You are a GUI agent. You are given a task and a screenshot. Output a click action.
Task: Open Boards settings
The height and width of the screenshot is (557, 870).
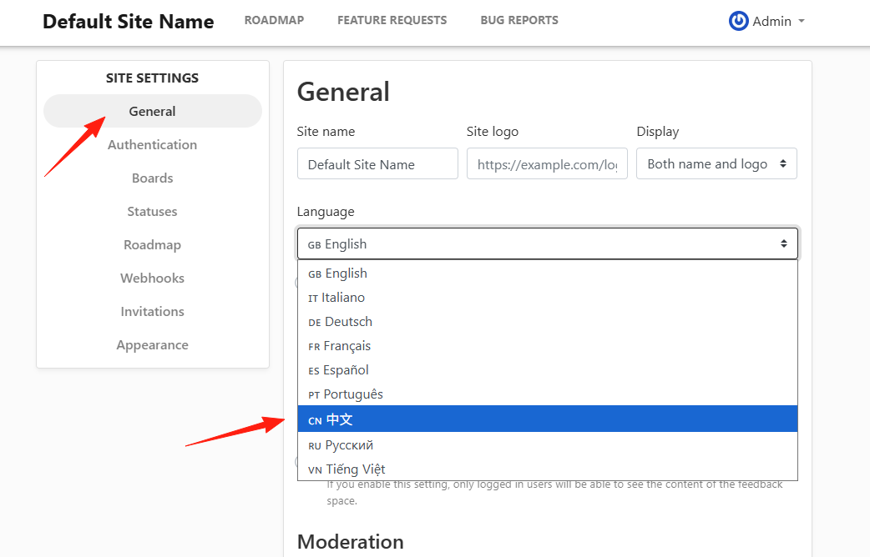(x=153, y=178)
